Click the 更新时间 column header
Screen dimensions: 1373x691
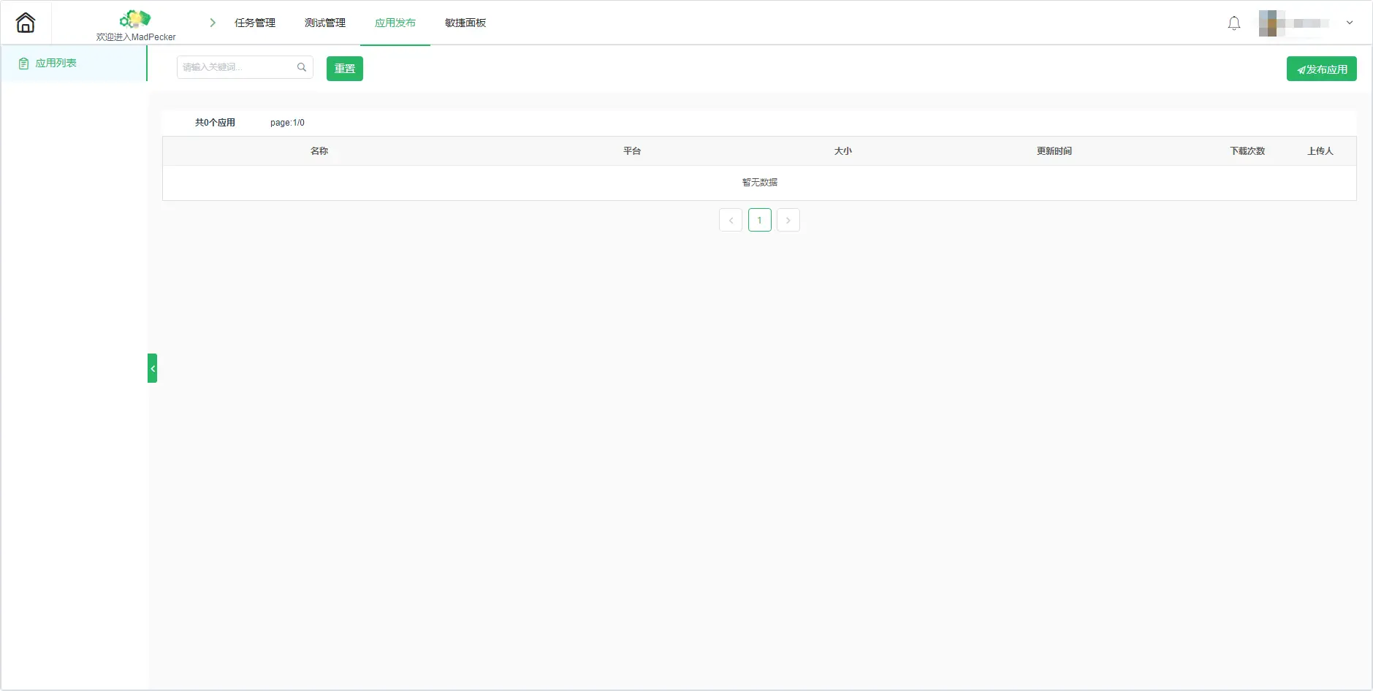pos(1054,151)
